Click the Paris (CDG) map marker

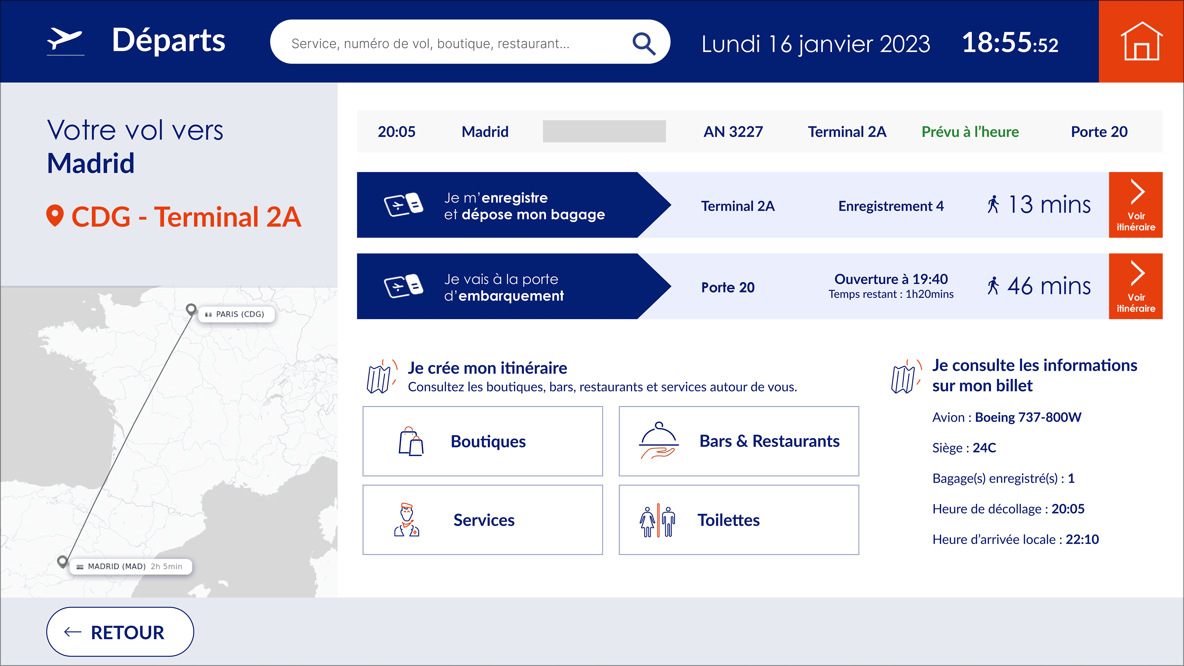[191, 308]
